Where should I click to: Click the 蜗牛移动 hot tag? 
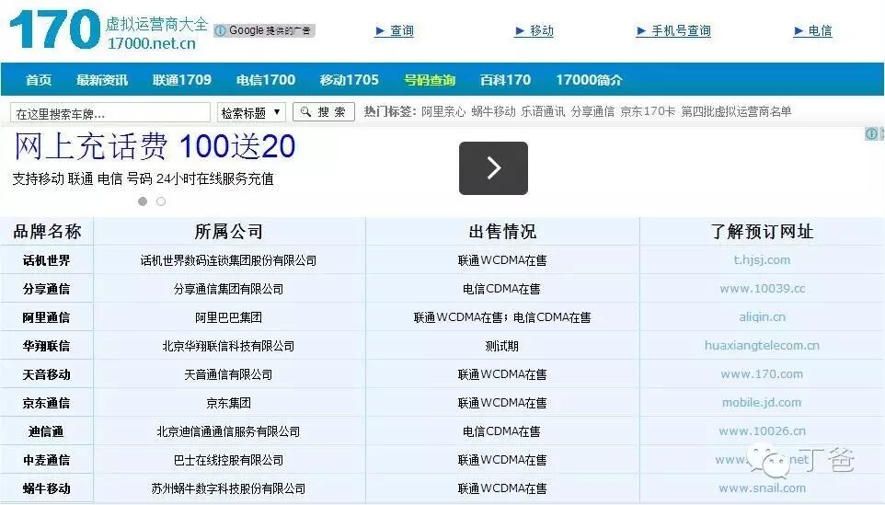[493, 111]
